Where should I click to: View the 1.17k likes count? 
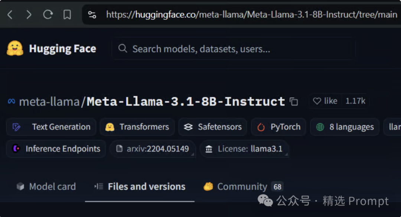pyautogui.click(x=355, y=101)
